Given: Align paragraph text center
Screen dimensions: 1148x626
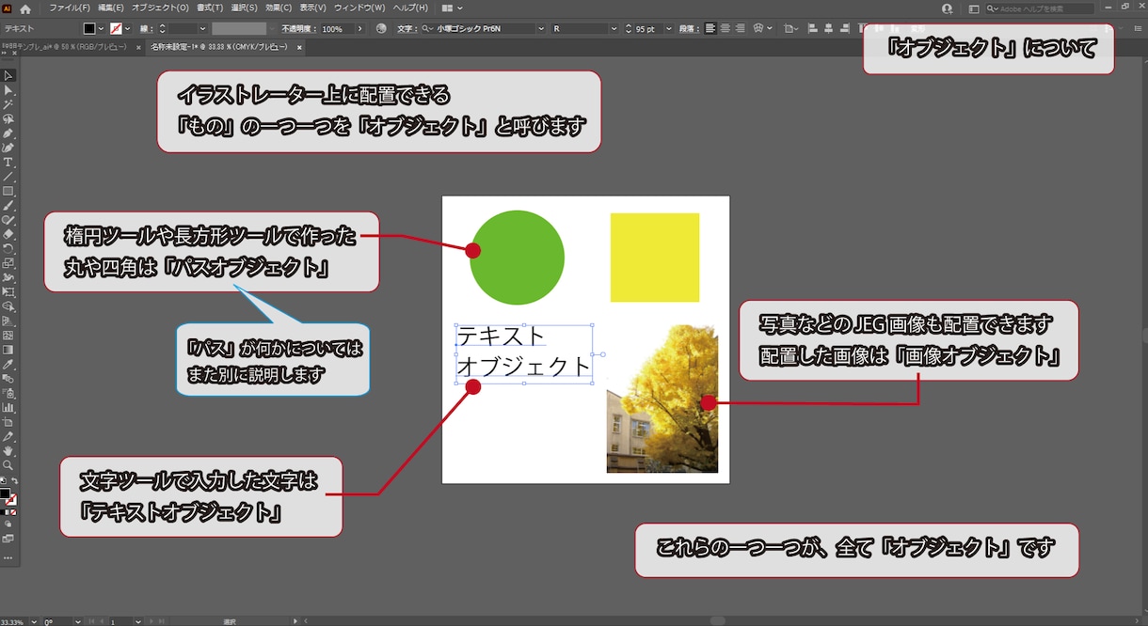Looking at the screenshot, I should [725, 28].
